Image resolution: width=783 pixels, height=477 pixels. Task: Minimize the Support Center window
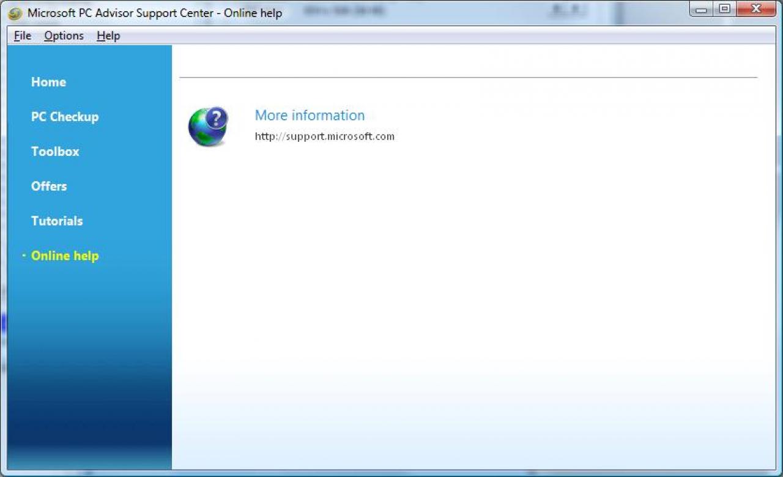702,9
